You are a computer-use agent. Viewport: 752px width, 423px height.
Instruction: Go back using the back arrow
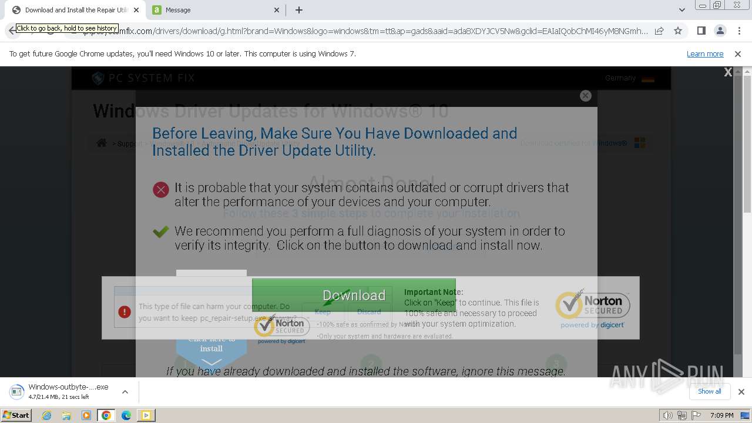(12, 31)
